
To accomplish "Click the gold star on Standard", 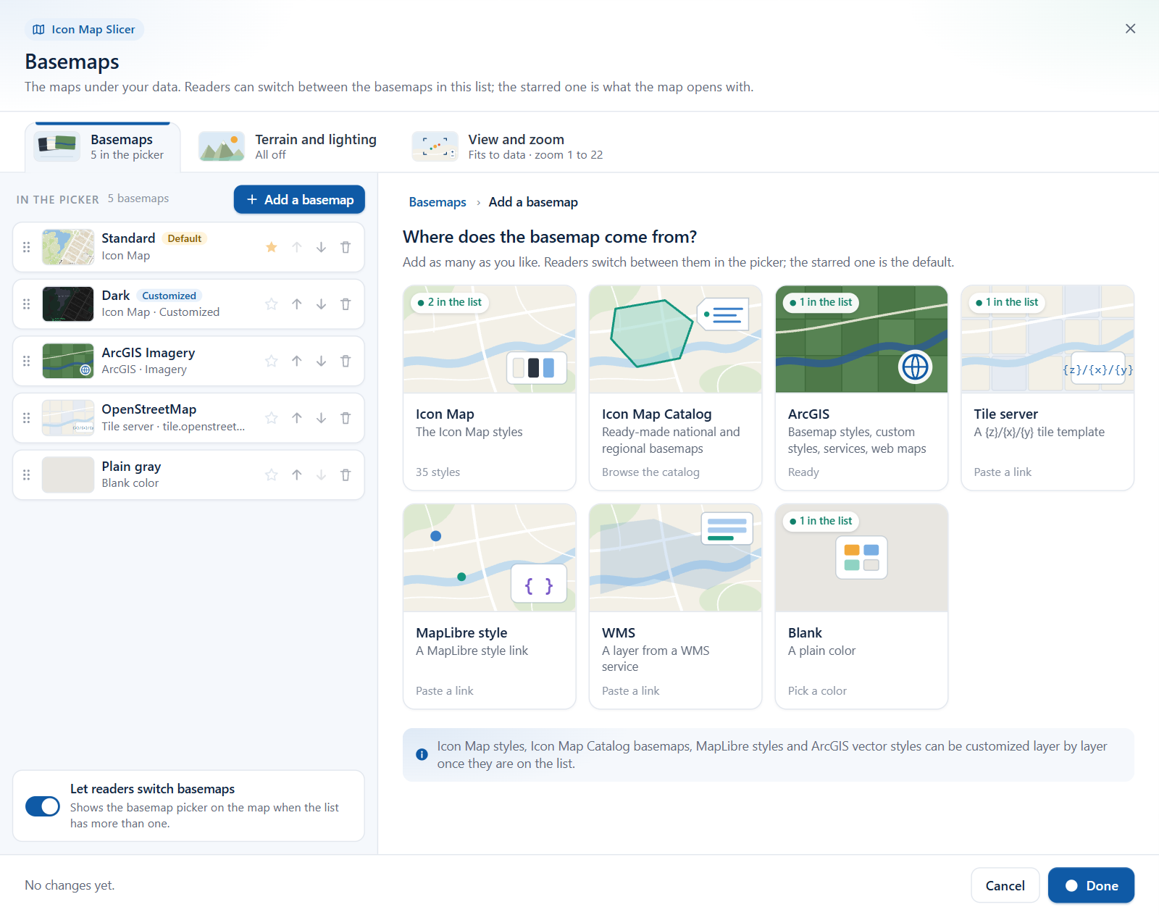I will (272, 247).
